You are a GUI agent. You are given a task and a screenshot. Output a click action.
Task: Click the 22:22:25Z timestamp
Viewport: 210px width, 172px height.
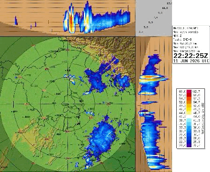pos(191,56)
